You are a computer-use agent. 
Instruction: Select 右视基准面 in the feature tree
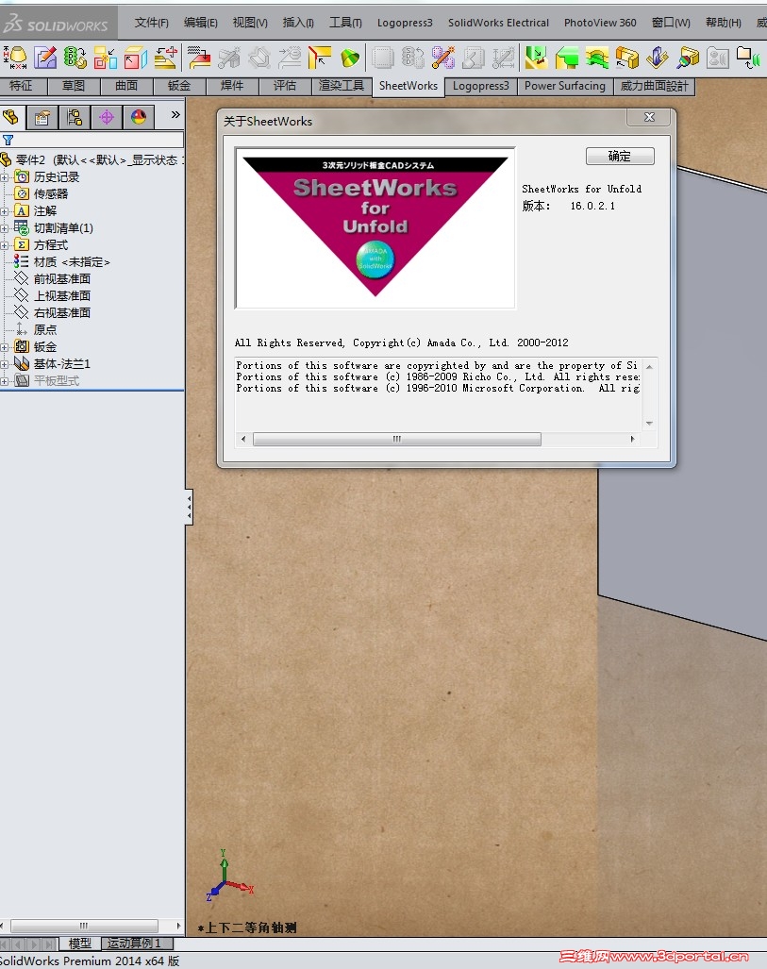point(62,313)
